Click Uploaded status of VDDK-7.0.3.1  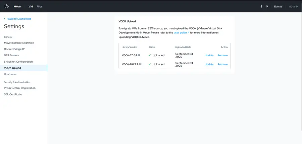158,55
